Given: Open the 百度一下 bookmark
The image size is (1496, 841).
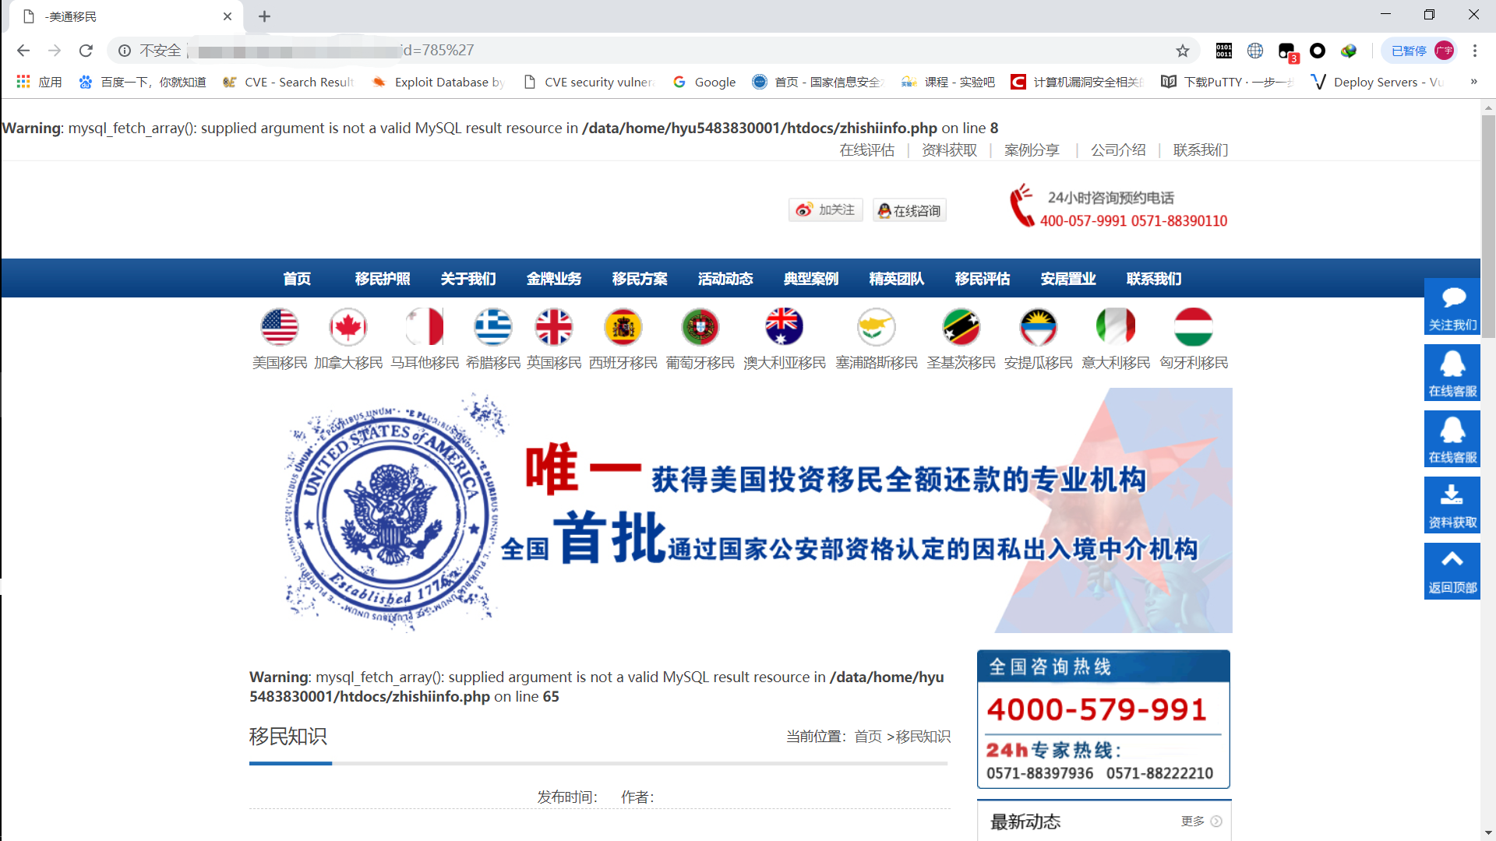Looking at the screenshot, I should click(x=143, y=82).
